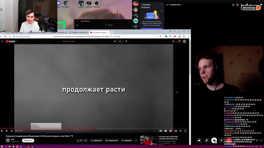Click the Подписаться subscribe button
This screenshot has width=264, height=148.
click(x=28, y=141)
